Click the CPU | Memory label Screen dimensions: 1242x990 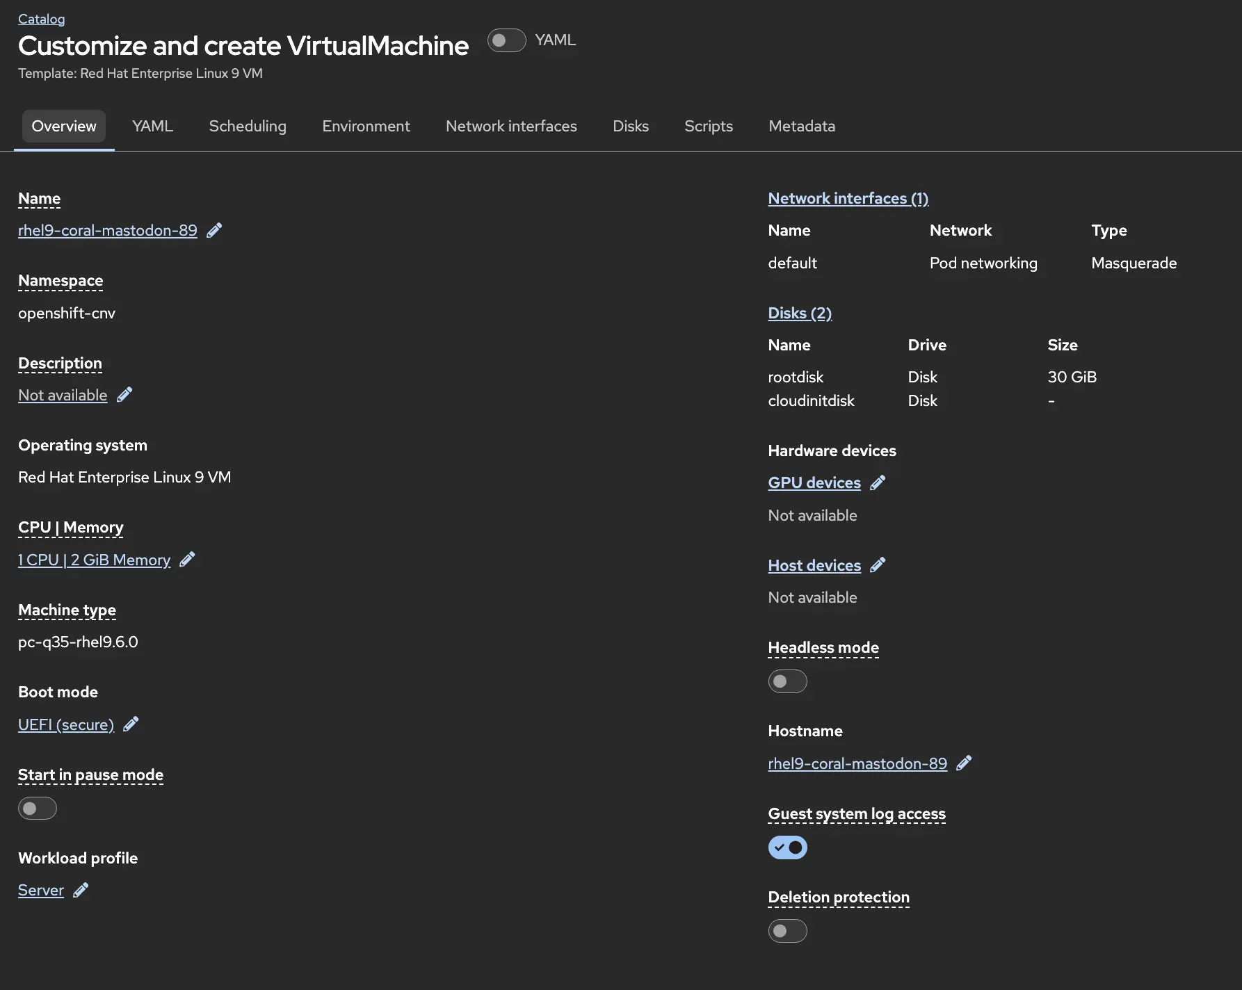(71, 527)
